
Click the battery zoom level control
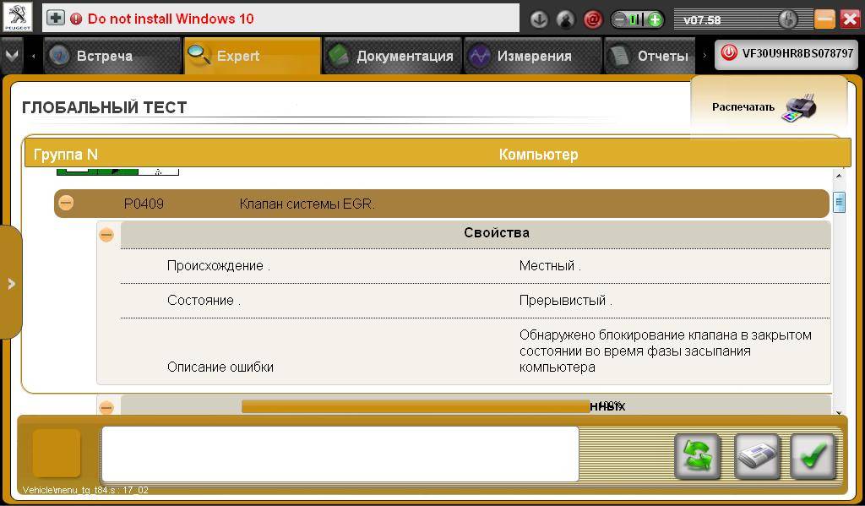(637, 19)
